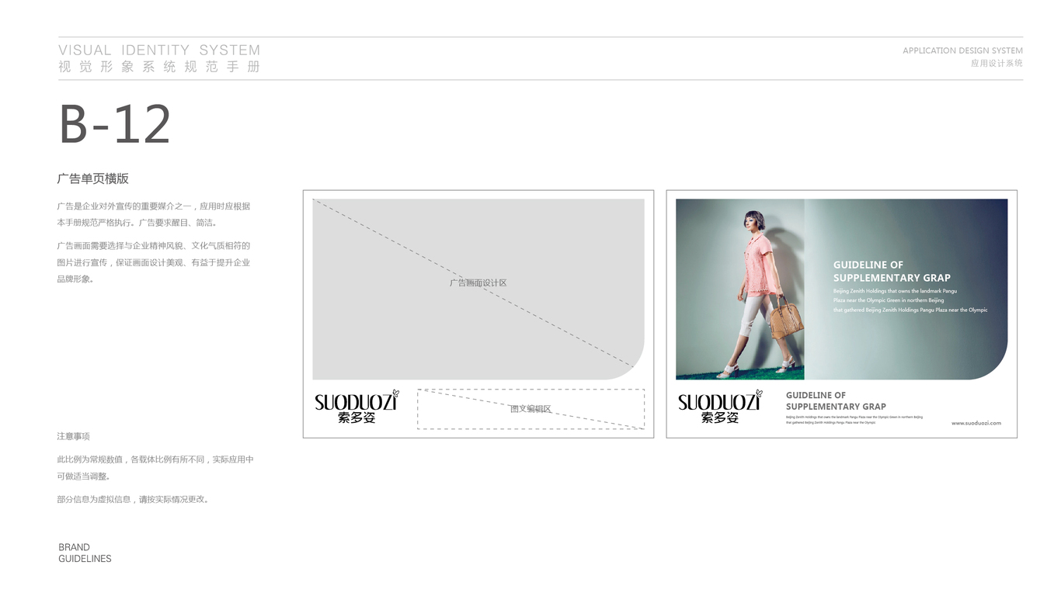Click the '广告画面设计区' placeholder label
This screenshot has width=1061, height=596.
(x=478, y=283)
